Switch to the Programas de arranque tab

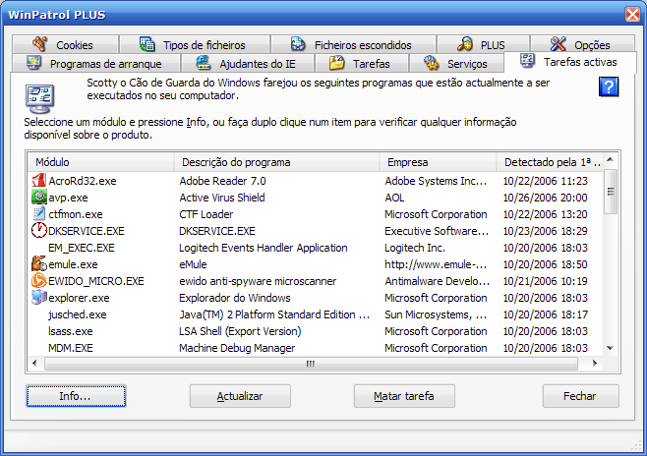tap(96, 64)
